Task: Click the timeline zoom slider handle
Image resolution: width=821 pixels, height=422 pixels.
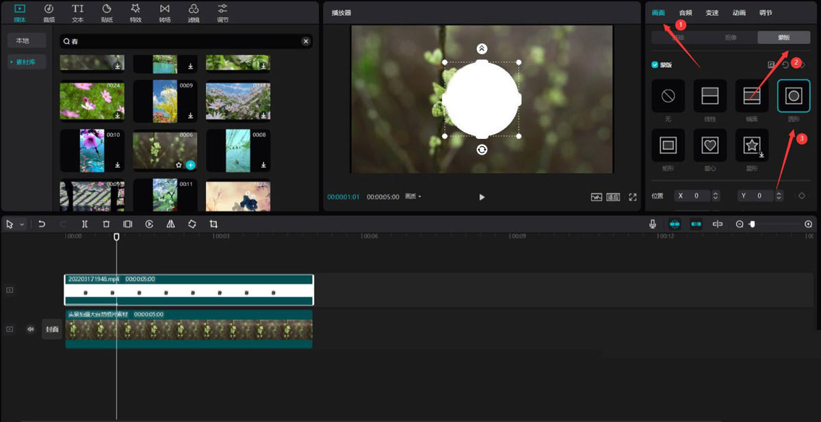Action: (x=753, y=224)
